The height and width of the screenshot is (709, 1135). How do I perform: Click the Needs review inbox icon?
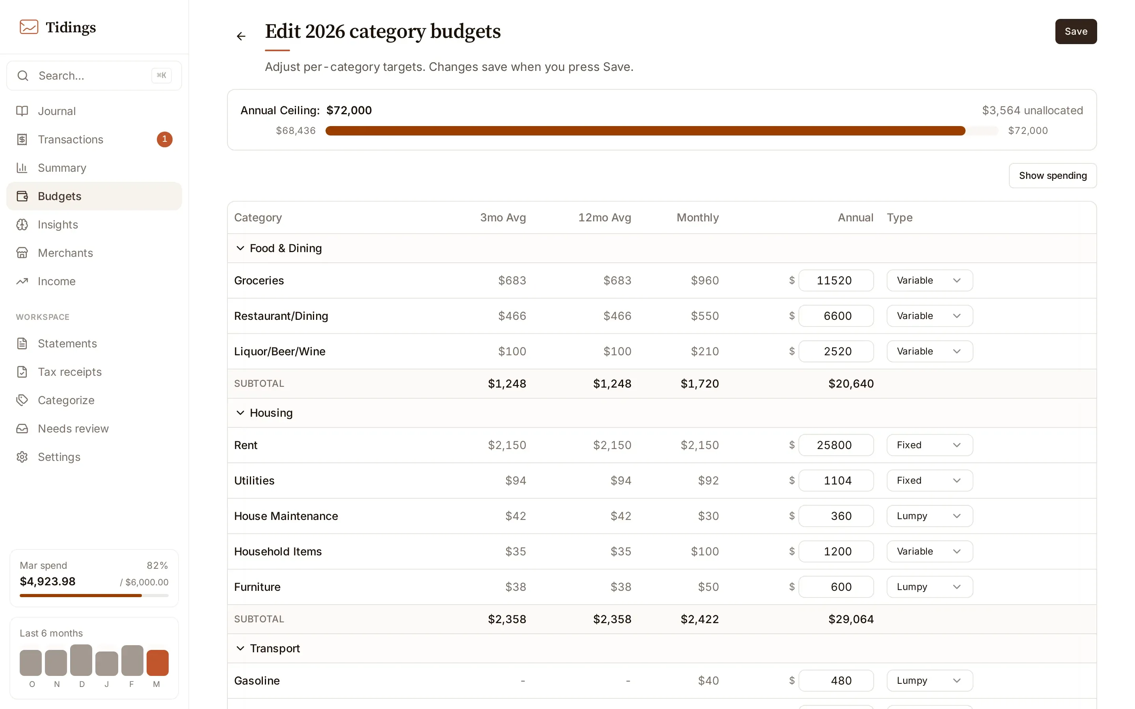[22, 429]
